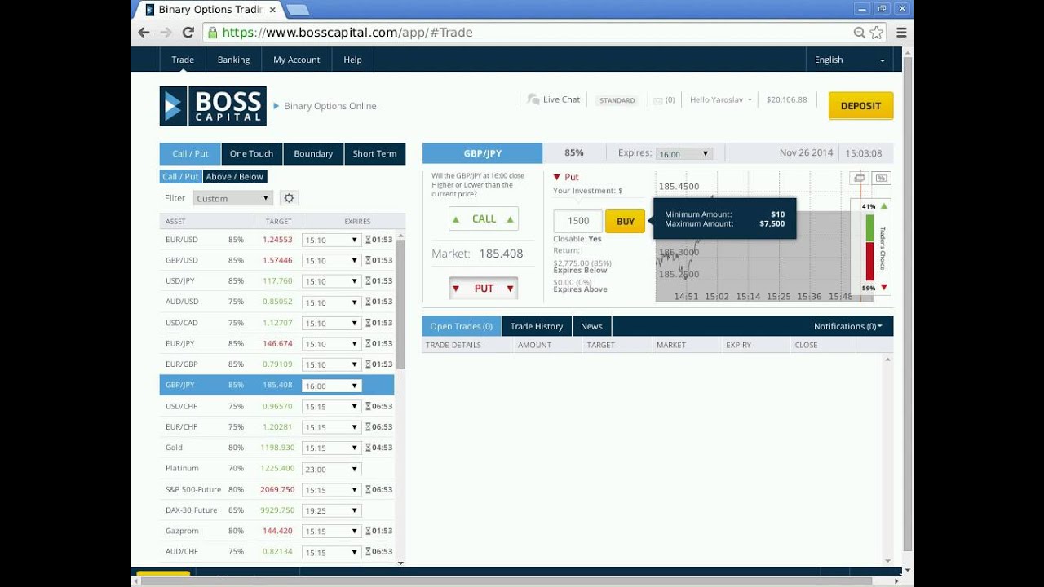The image size is (1044, 587).
Task: Click the asset list scroll down arrow
Action: (400, 563)
